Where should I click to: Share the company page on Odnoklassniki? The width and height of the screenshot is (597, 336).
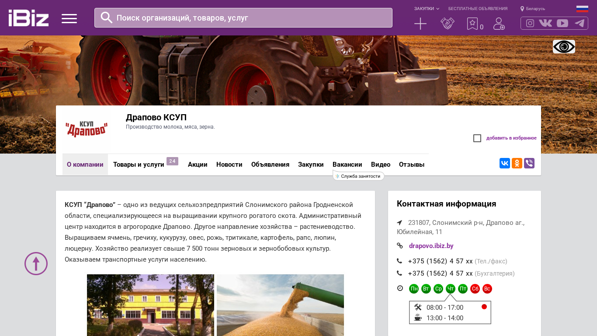pos(517,163)
